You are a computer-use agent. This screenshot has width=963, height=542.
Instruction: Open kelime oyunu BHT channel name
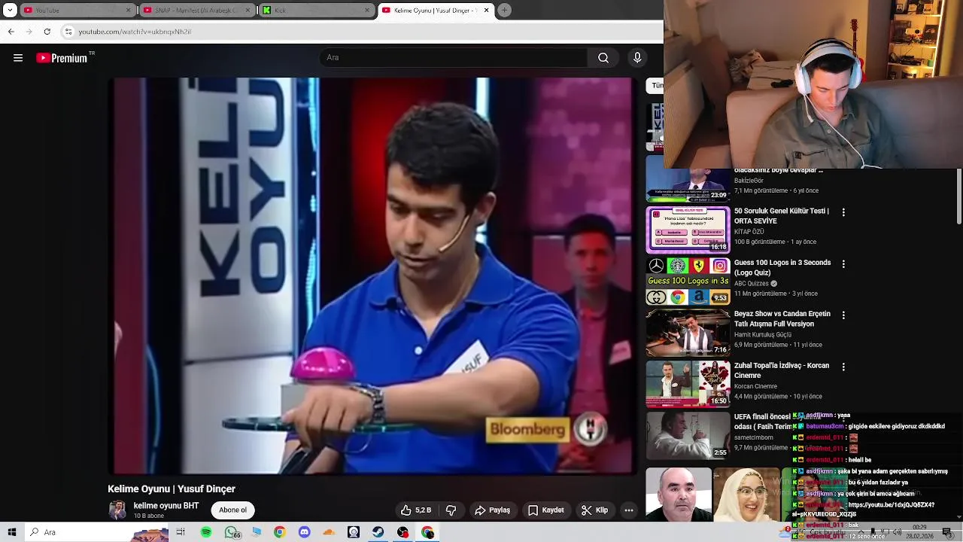pos(166,506)
